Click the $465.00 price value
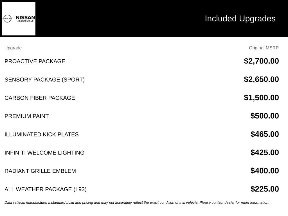288x216 pixels. [264, 134]
